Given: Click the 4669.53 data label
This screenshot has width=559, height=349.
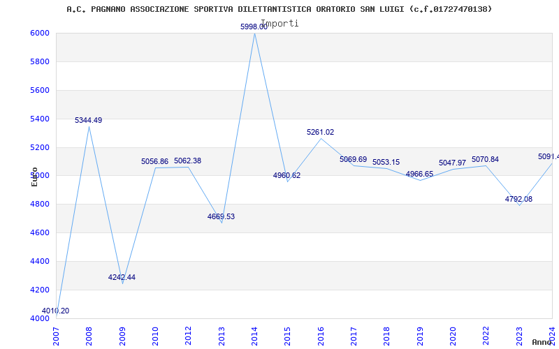Looking at the screenshot, I should (x=221, y=217).
